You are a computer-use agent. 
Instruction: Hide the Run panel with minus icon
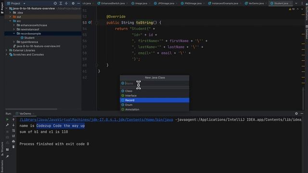(x=302, y=113)
